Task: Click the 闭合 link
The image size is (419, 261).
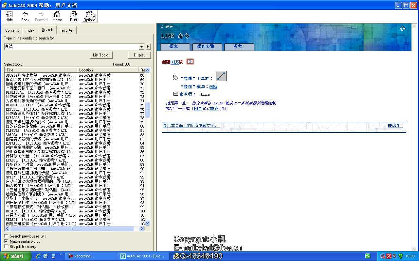Action: click(198, 109)
